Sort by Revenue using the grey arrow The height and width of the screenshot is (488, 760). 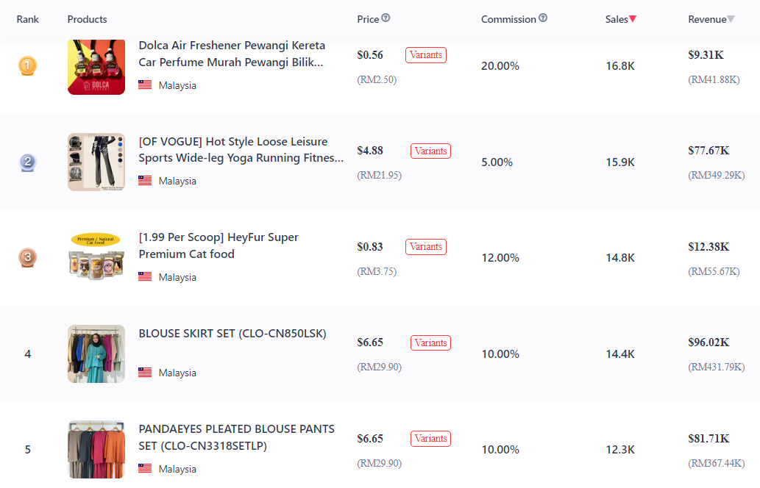[731, 19]
